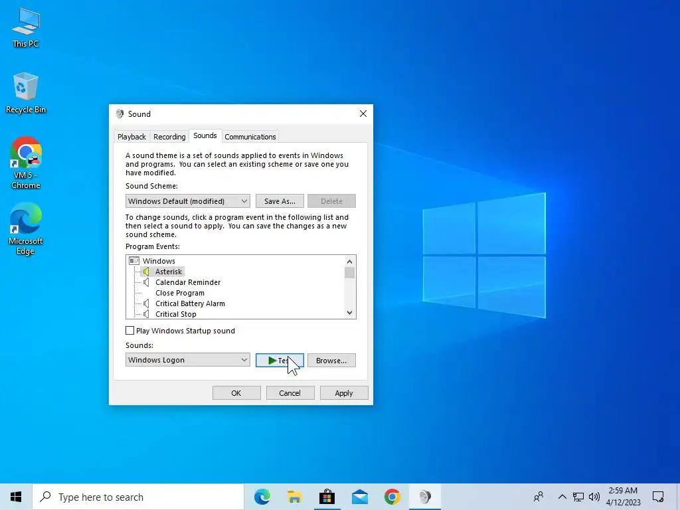
Task: Click the Cancel button
Action: tap(290, 393)
